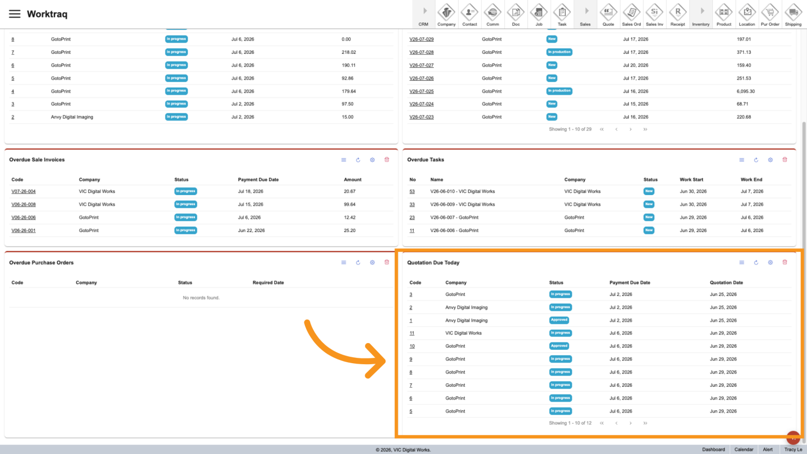Select task name V26-06-007 - GotoPrint
This screenshot has height=454, width=807.
click(454, 218)
